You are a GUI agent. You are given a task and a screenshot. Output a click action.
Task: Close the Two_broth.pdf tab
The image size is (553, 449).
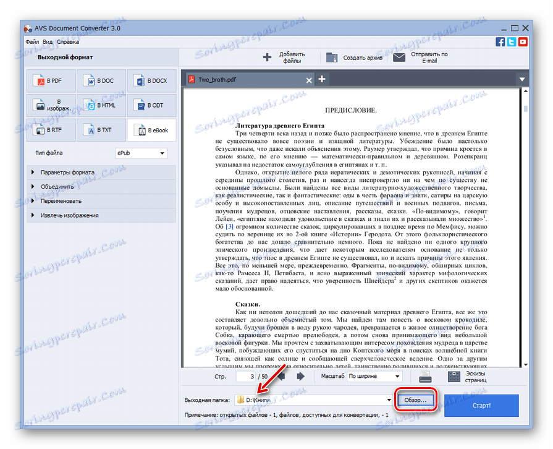(309, 80)
